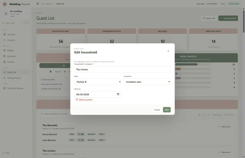This screenshot has height=158, width=245.
Task: Click the plus icon on Add household
Action: click(x=221, y=18)
